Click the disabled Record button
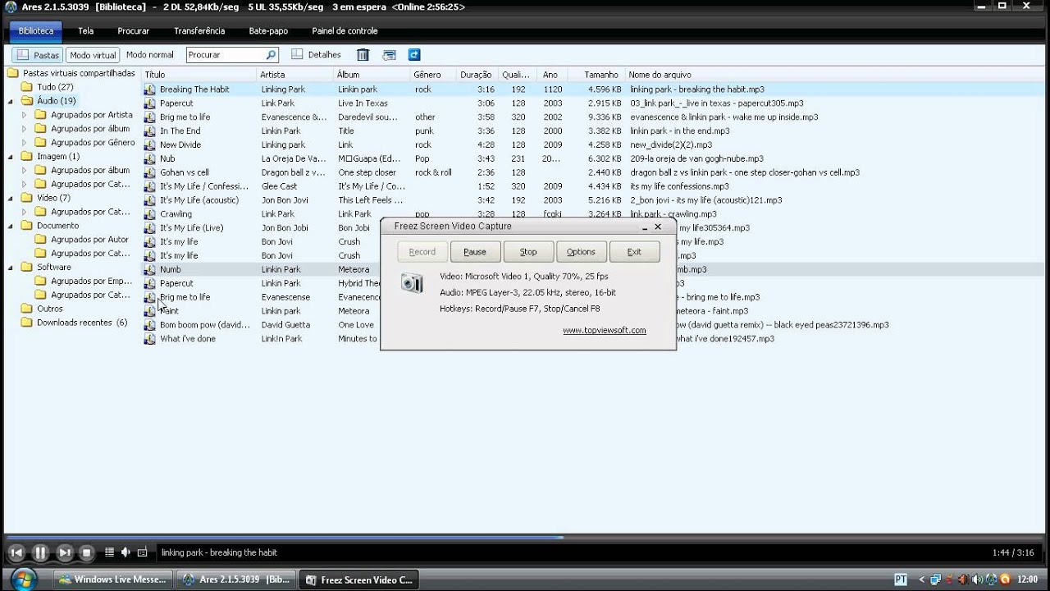The height and width of the screenshot is (591, 1050). [422, 252]
